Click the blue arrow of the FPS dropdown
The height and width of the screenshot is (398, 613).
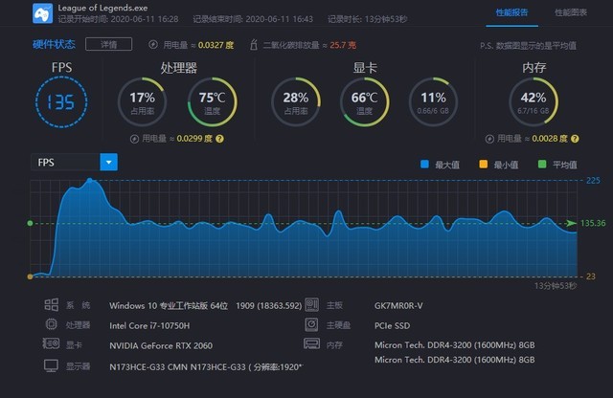[x=108, y=163]
